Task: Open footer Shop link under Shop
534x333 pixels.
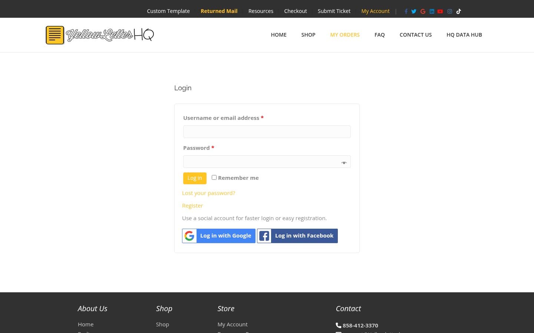Action: tap(162, 324)
